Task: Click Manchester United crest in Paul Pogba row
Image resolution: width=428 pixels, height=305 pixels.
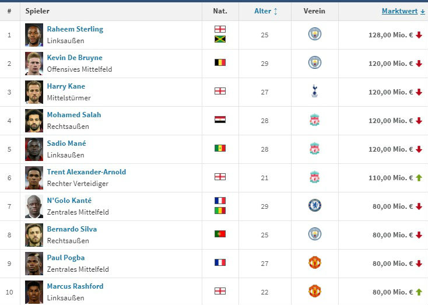Action: (x=314, y=263)
